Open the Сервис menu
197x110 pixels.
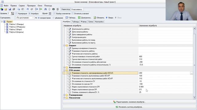[22, 5]
